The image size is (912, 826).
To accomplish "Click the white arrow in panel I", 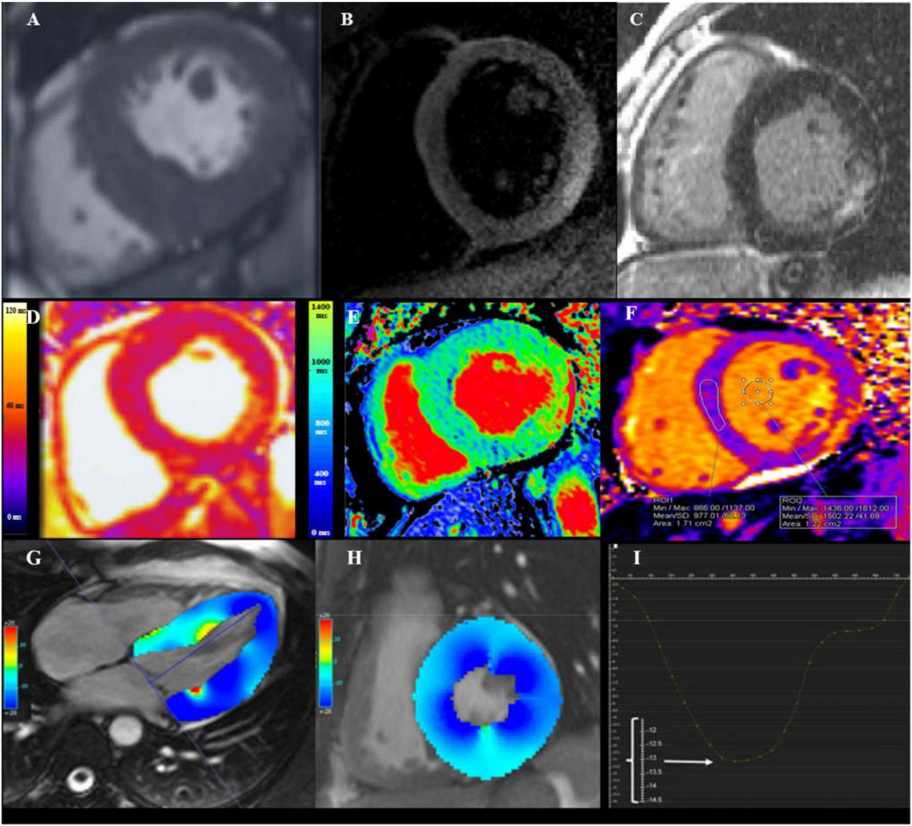I will [x=688, y=762].
